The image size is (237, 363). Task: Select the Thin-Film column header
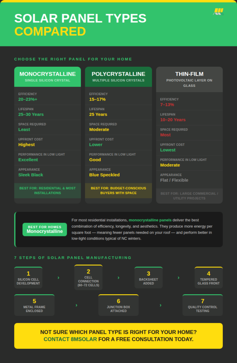(x=189, y=79)
